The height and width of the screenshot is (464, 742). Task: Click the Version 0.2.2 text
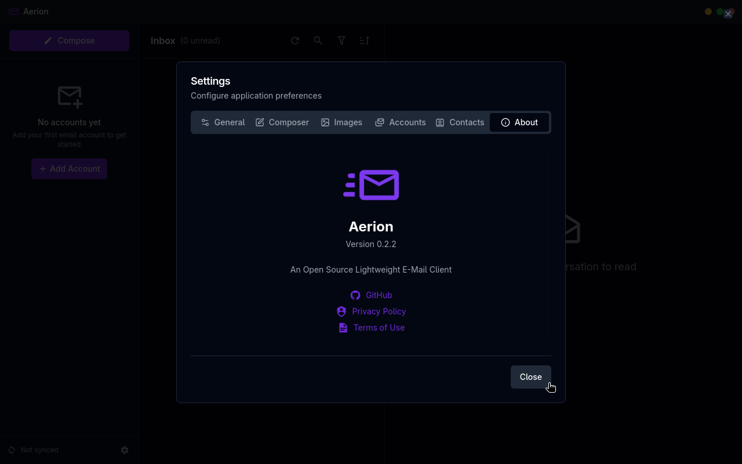tap(371, 244)
